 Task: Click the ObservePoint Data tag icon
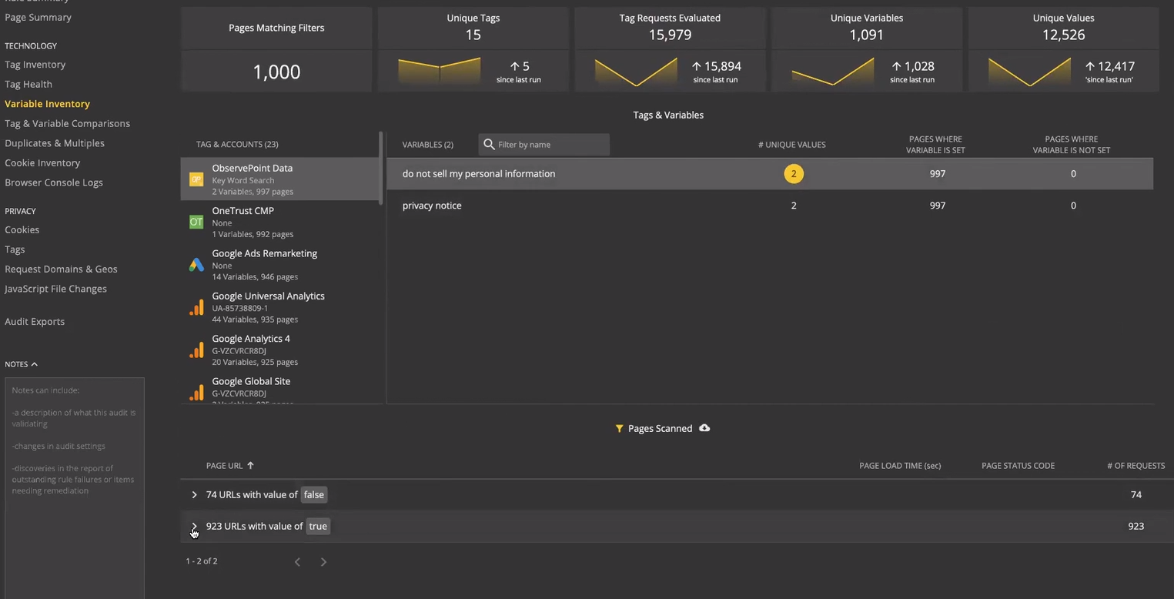[x=196, y=179]
